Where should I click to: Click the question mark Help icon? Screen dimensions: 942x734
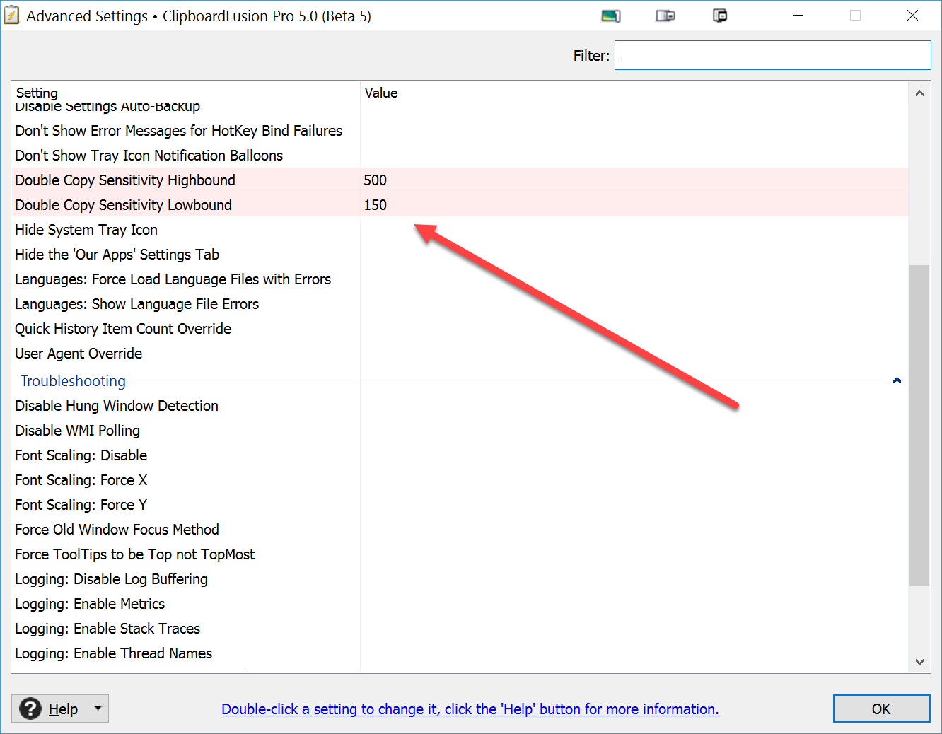[30, 709]
